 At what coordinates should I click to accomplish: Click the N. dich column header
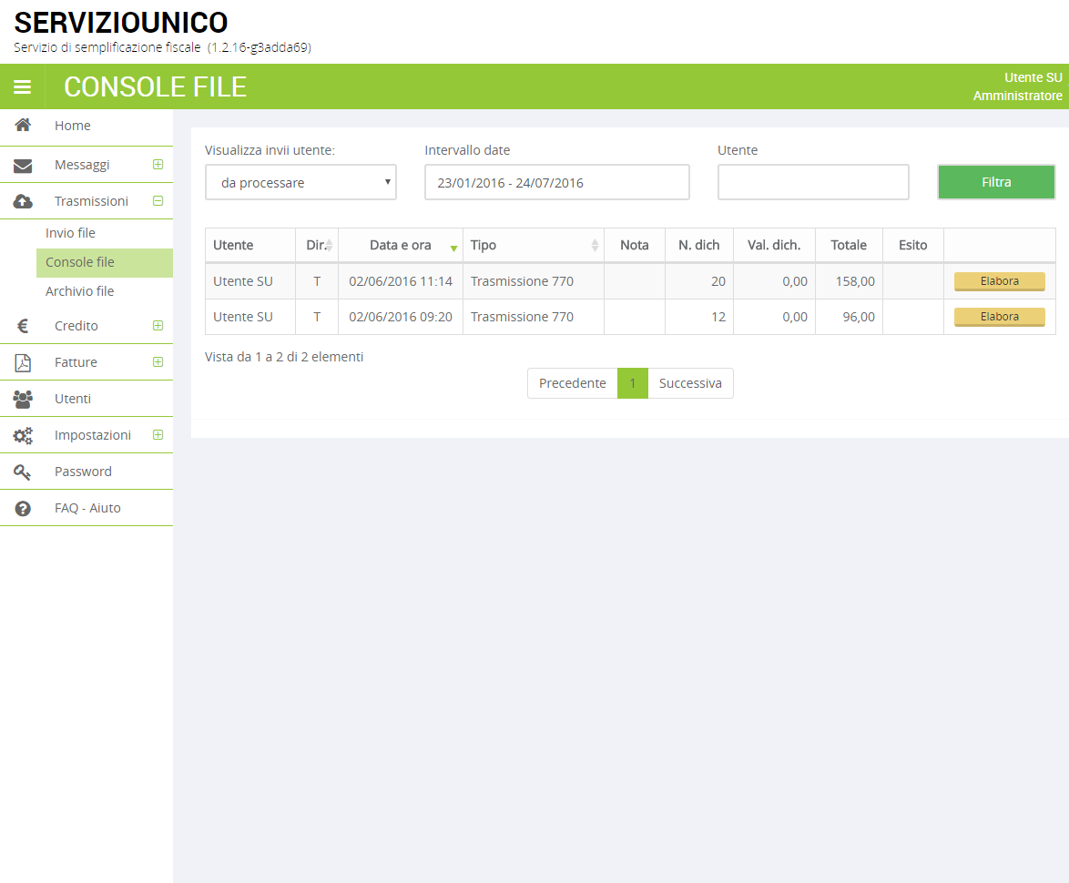(698, 245)
